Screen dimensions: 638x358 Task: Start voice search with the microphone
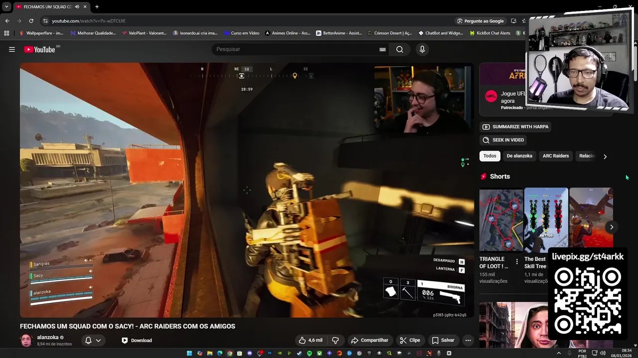[422, 49]
